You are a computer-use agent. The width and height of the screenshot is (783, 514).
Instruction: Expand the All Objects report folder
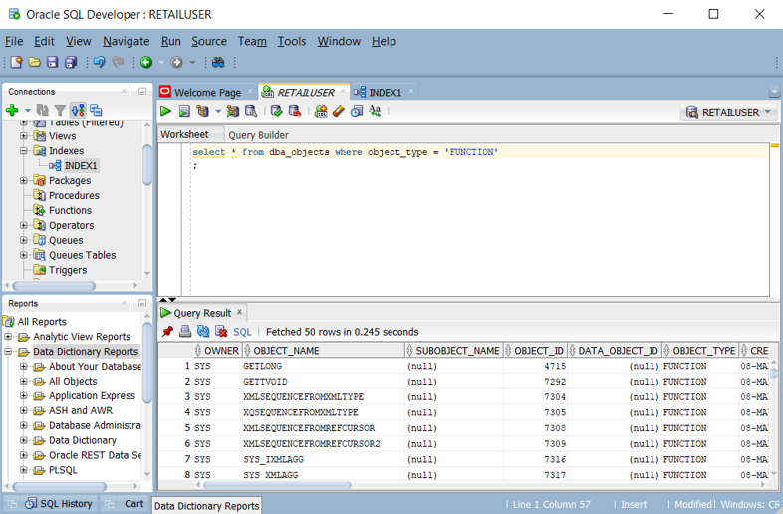(x=24, y=381)
